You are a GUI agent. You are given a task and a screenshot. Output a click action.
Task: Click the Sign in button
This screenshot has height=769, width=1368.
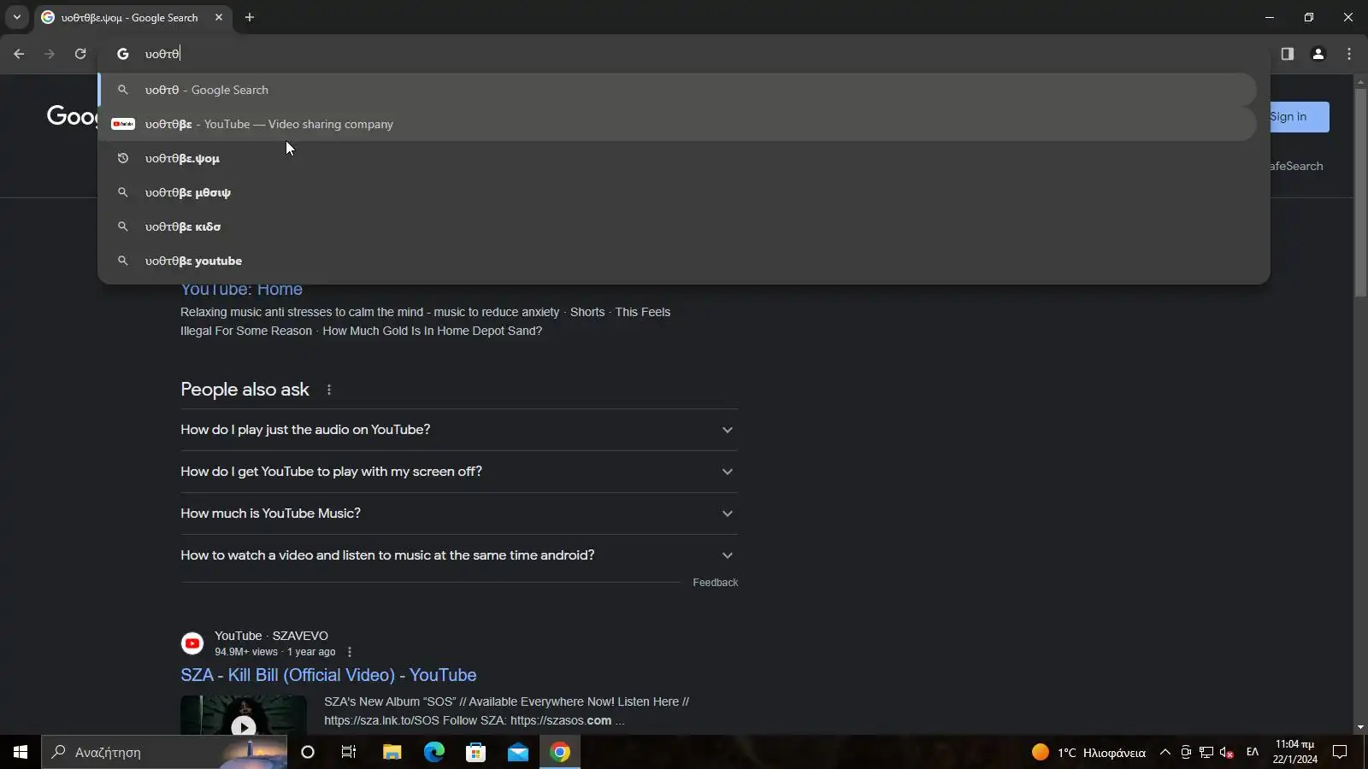coord(1299,117)
